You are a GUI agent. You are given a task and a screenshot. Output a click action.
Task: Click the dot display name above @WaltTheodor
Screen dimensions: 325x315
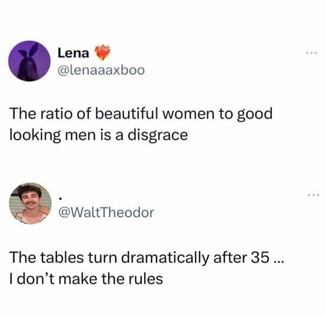(60, 196)
